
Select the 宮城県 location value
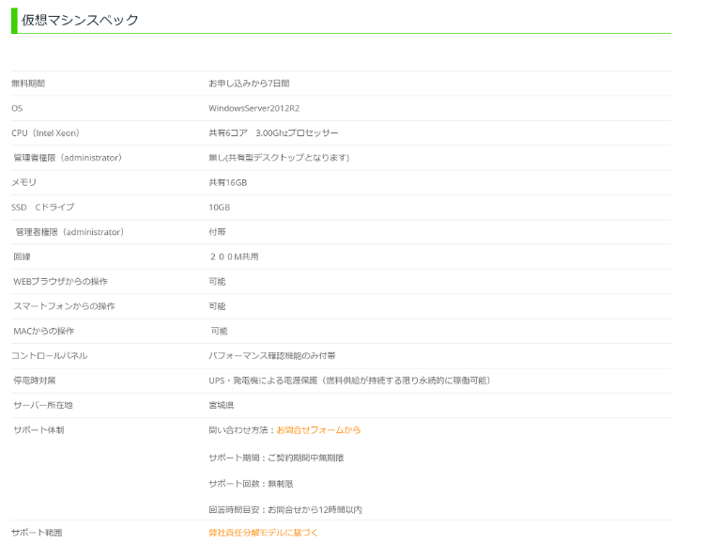click(x=221, y=405)
